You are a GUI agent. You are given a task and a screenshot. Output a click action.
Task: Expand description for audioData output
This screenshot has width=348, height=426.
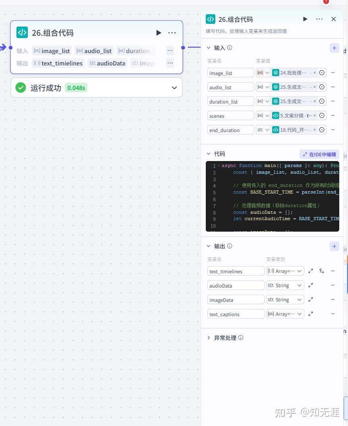tap(310, 285)
